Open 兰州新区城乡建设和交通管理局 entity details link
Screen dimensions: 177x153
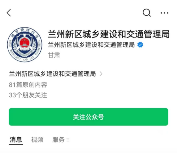click(52, 74)
